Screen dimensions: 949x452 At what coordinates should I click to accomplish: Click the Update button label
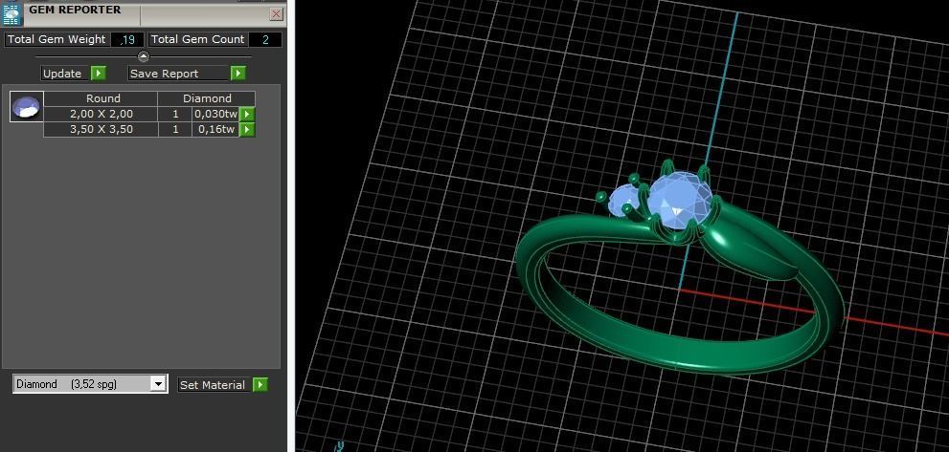click(x=65, y=74)
